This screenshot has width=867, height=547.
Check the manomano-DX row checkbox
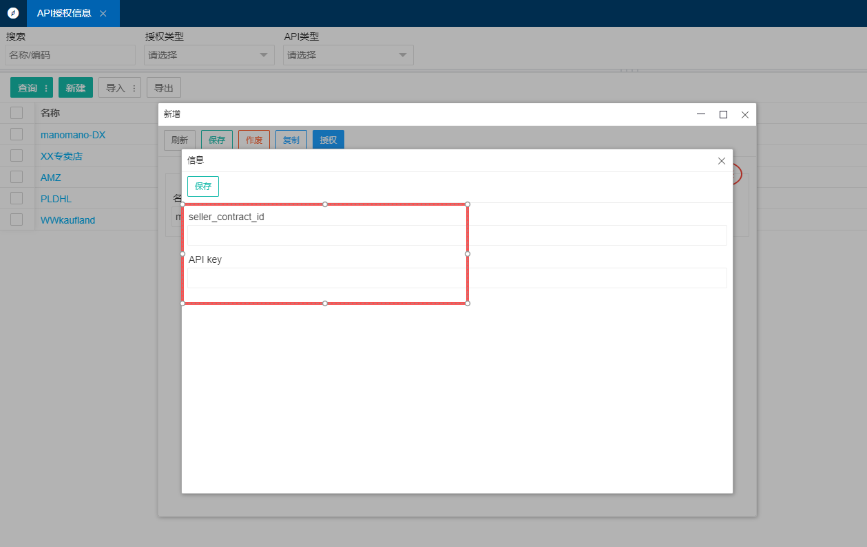pyautogui.click(x=17, y=135)
